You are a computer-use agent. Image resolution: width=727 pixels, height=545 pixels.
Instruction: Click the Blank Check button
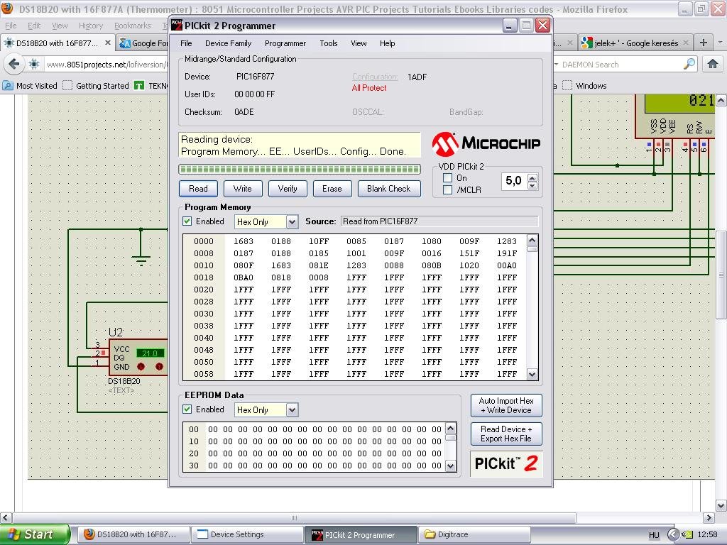[389, 189]
